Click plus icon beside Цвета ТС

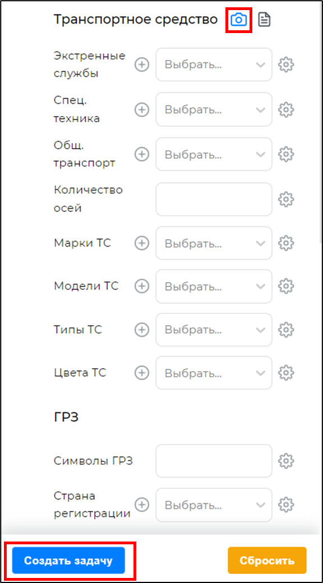(141, 373)
